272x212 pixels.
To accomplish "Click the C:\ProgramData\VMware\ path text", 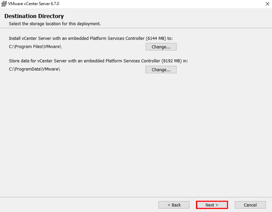I will (34, 69).
